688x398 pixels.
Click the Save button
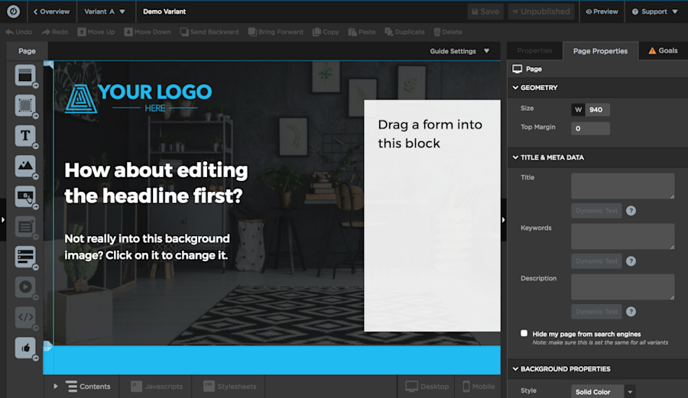click(x=485, y=11)
